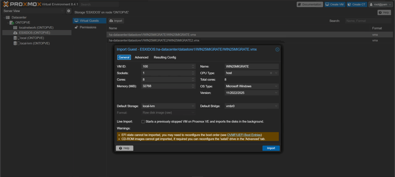Open the Server View gear settings

(68, 11)
